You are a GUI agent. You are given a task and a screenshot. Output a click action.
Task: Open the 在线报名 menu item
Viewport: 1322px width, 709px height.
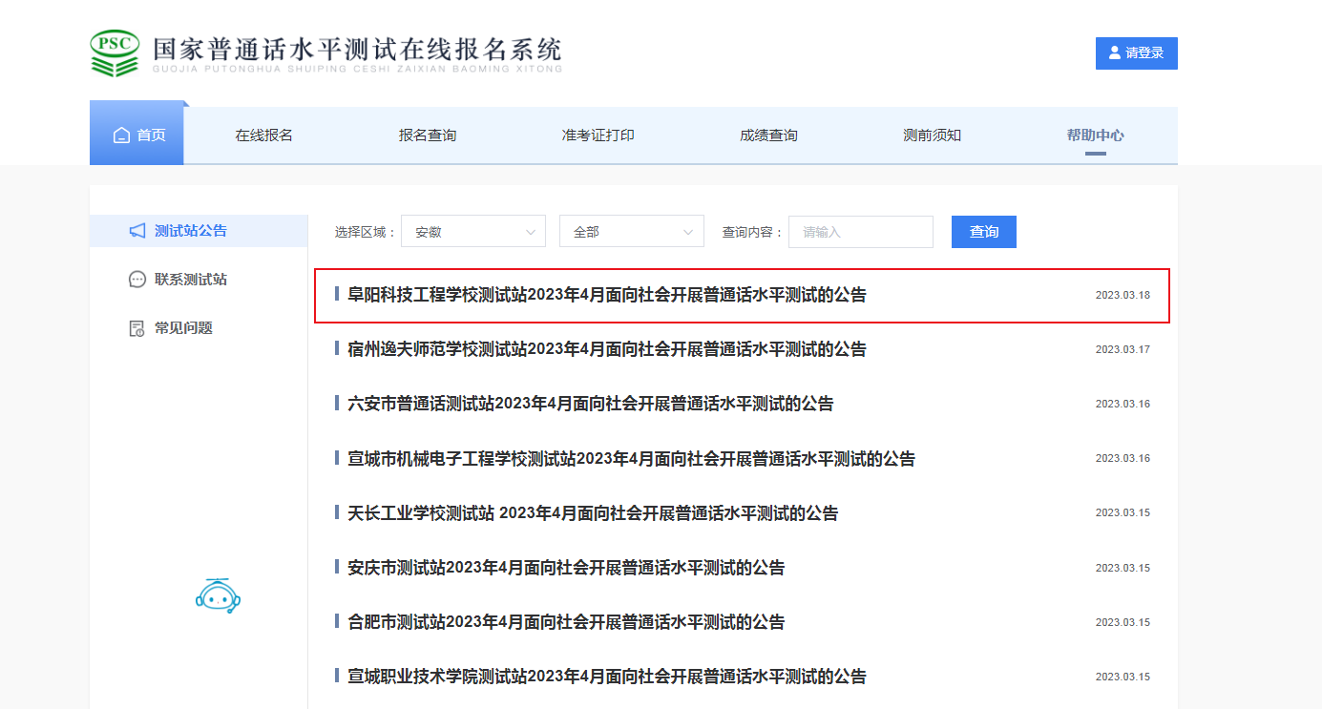click(264, 136)
